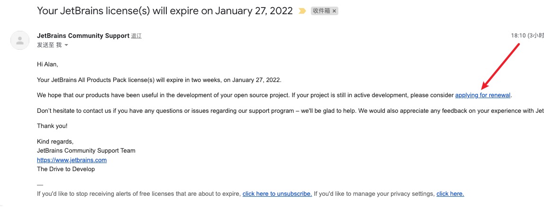Click the click here to unsubscribe link
544x210 pixels.
(x=277, y=194)
